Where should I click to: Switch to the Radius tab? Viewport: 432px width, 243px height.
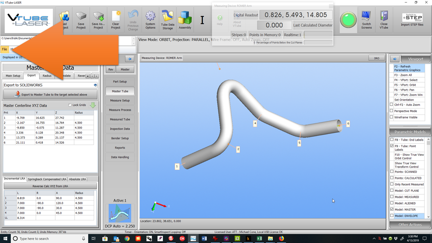point(47,76)
